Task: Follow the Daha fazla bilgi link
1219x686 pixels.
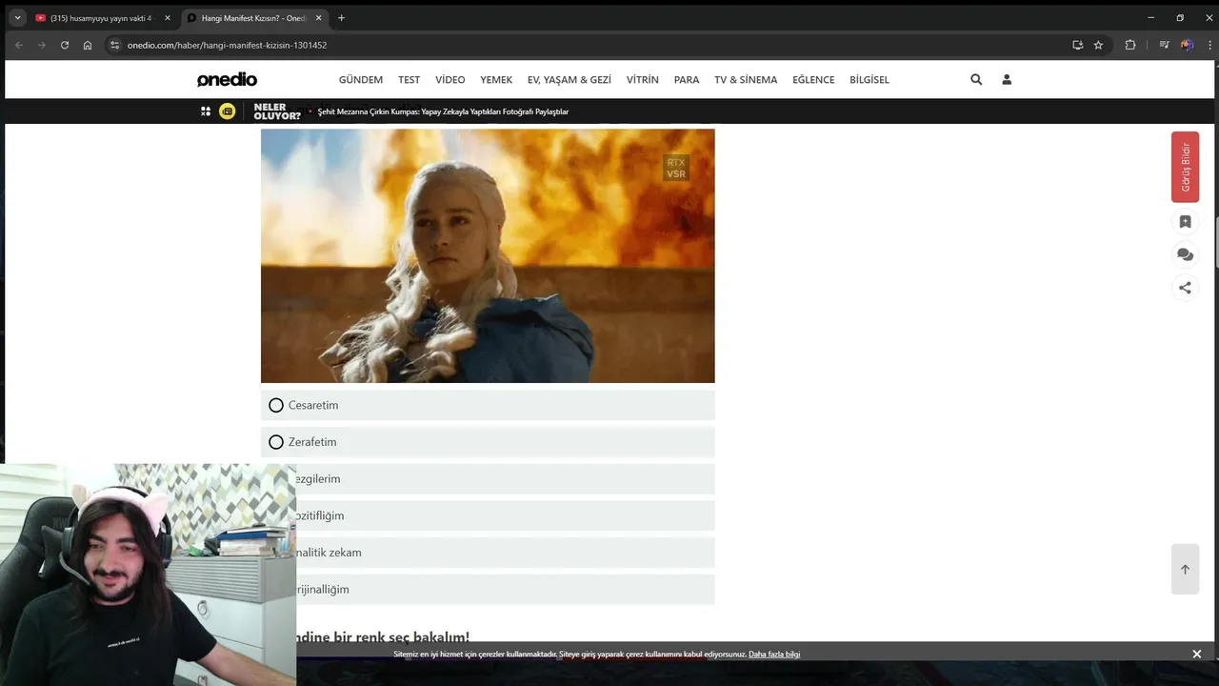Action: [774, 655]
